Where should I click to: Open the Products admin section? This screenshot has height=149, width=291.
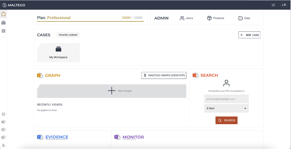(x=216, y=18)
